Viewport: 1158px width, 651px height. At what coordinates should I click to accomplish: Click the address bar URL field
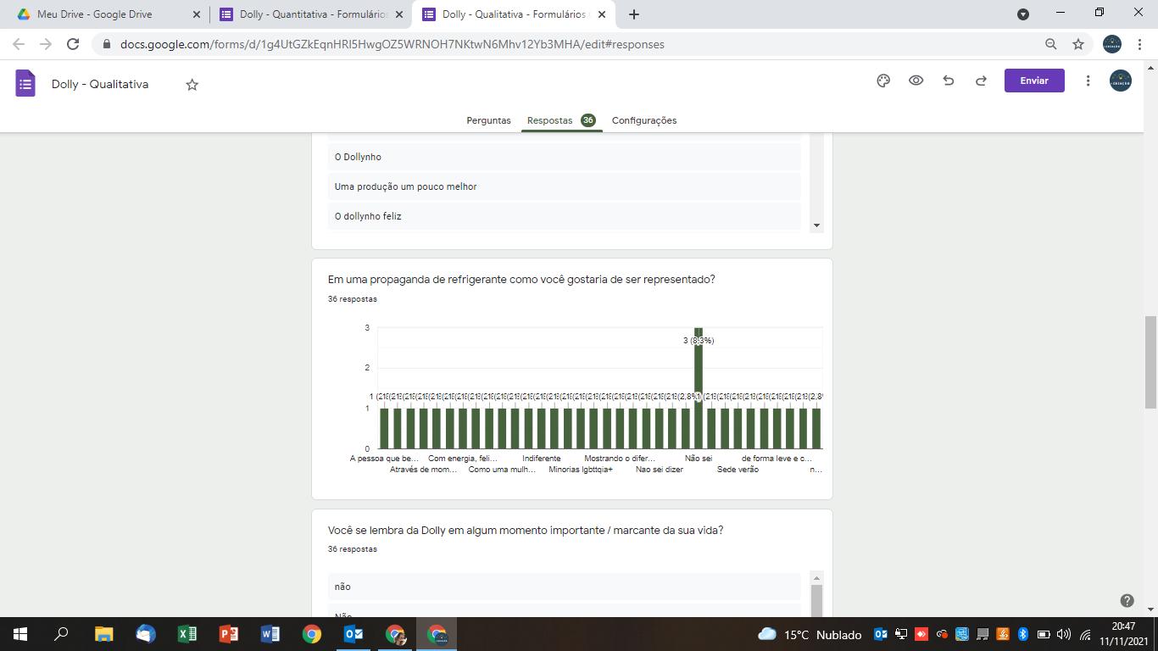pos(560,44)
